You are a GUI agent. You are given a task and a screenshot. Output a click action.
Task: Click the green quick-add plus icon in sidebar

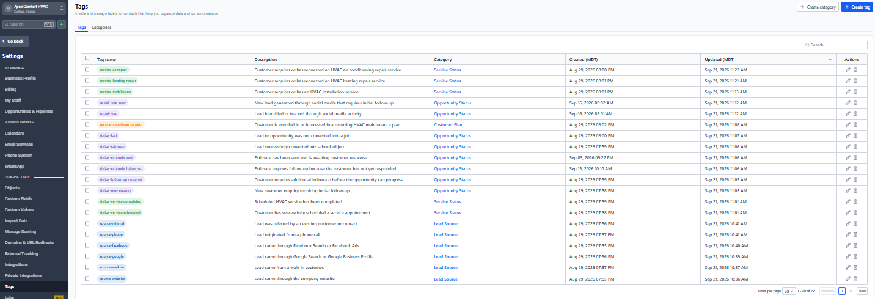(62, 24)
